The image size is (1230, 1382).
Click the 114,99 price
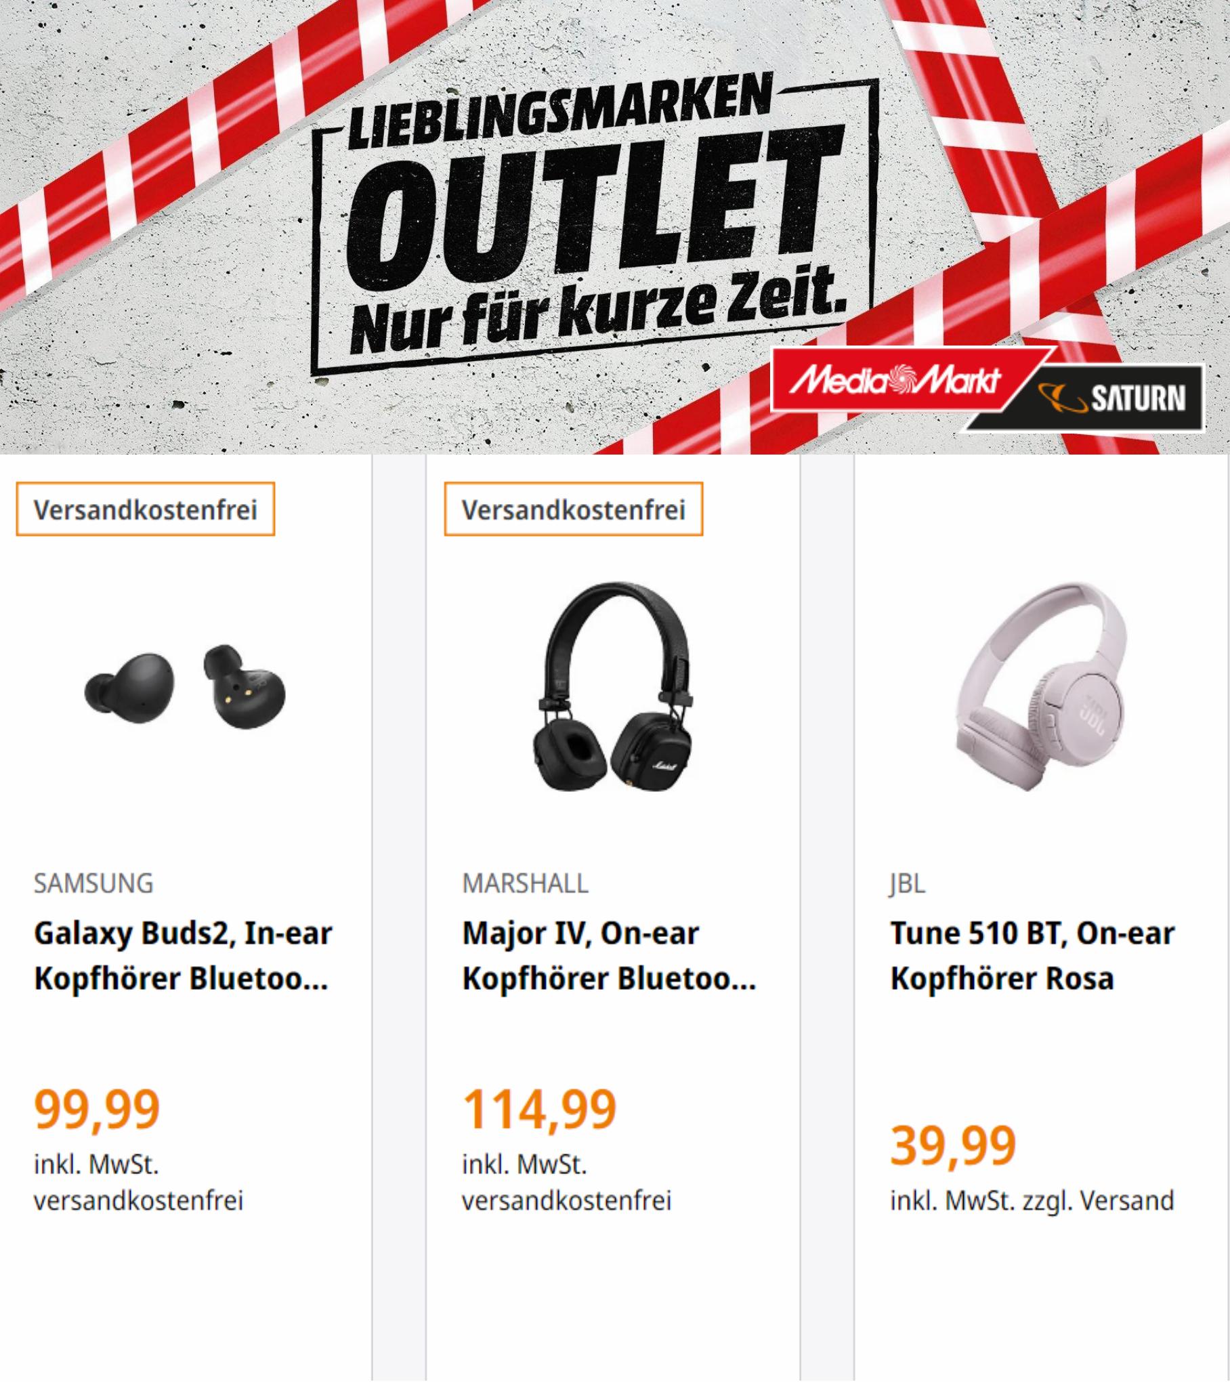(x=539, y=1110)
